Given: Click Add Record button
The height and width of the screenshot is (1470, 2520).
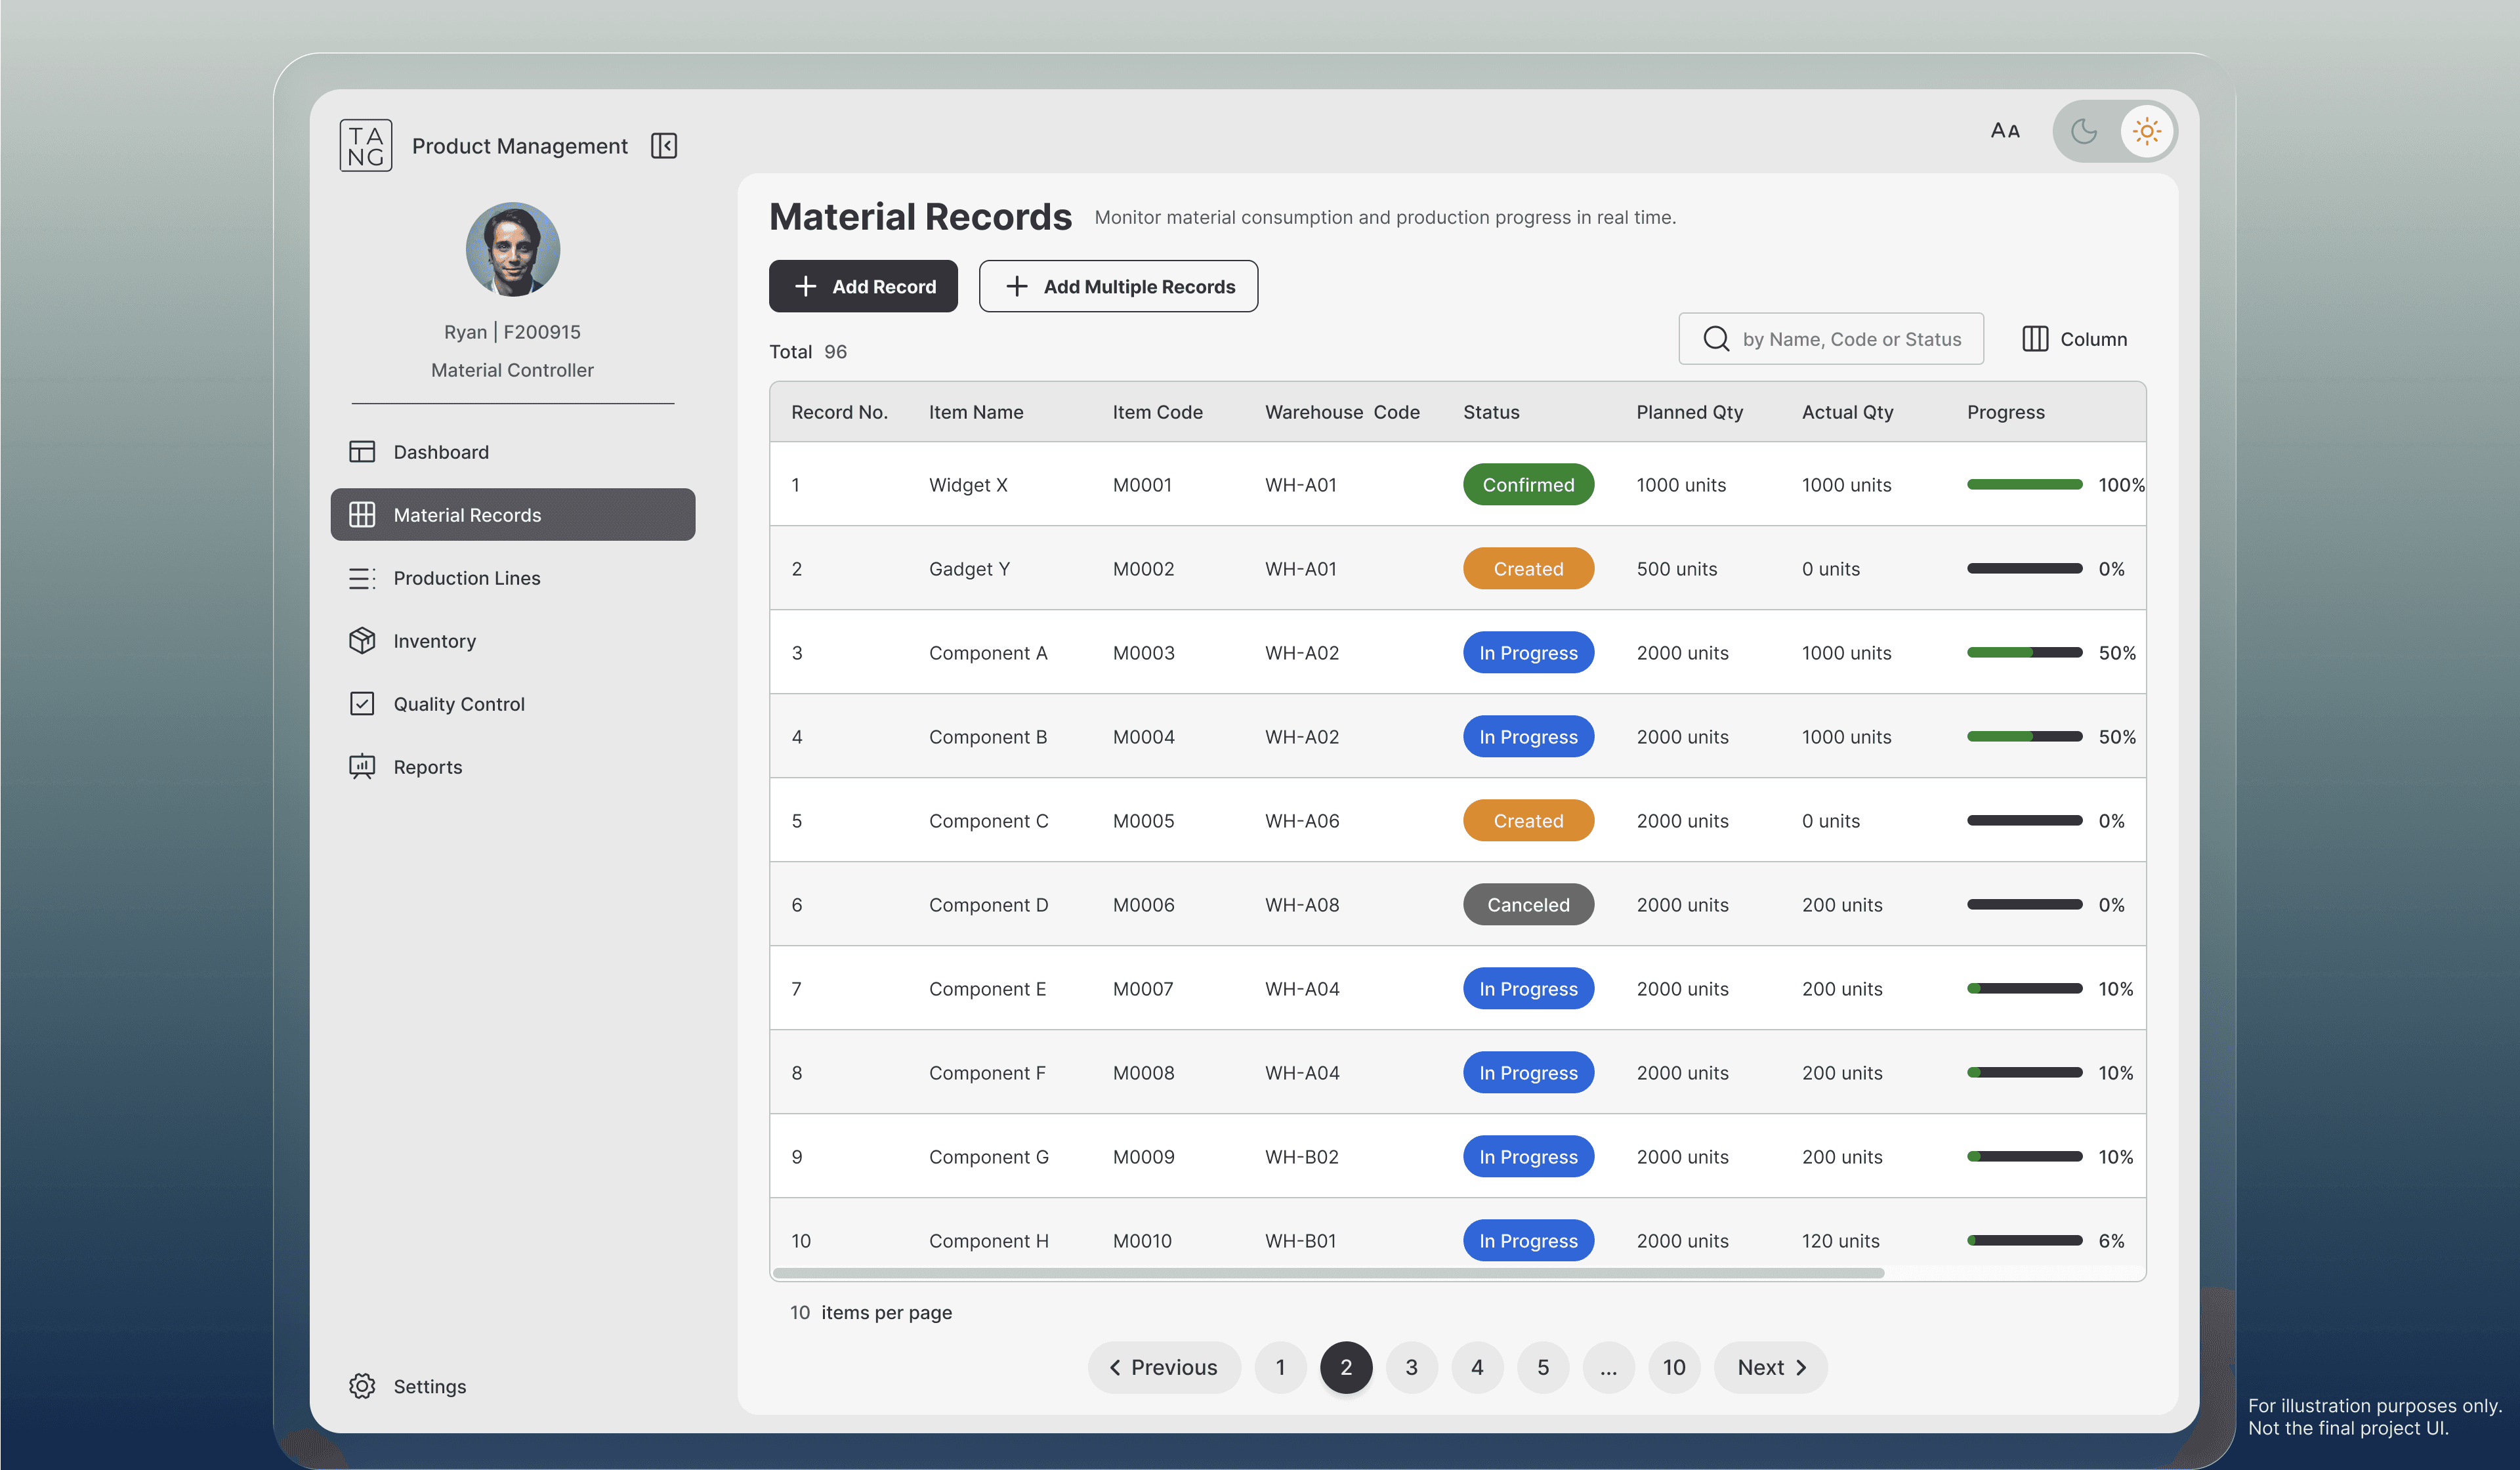Looking at the screenshot, I should click(863, 287).
